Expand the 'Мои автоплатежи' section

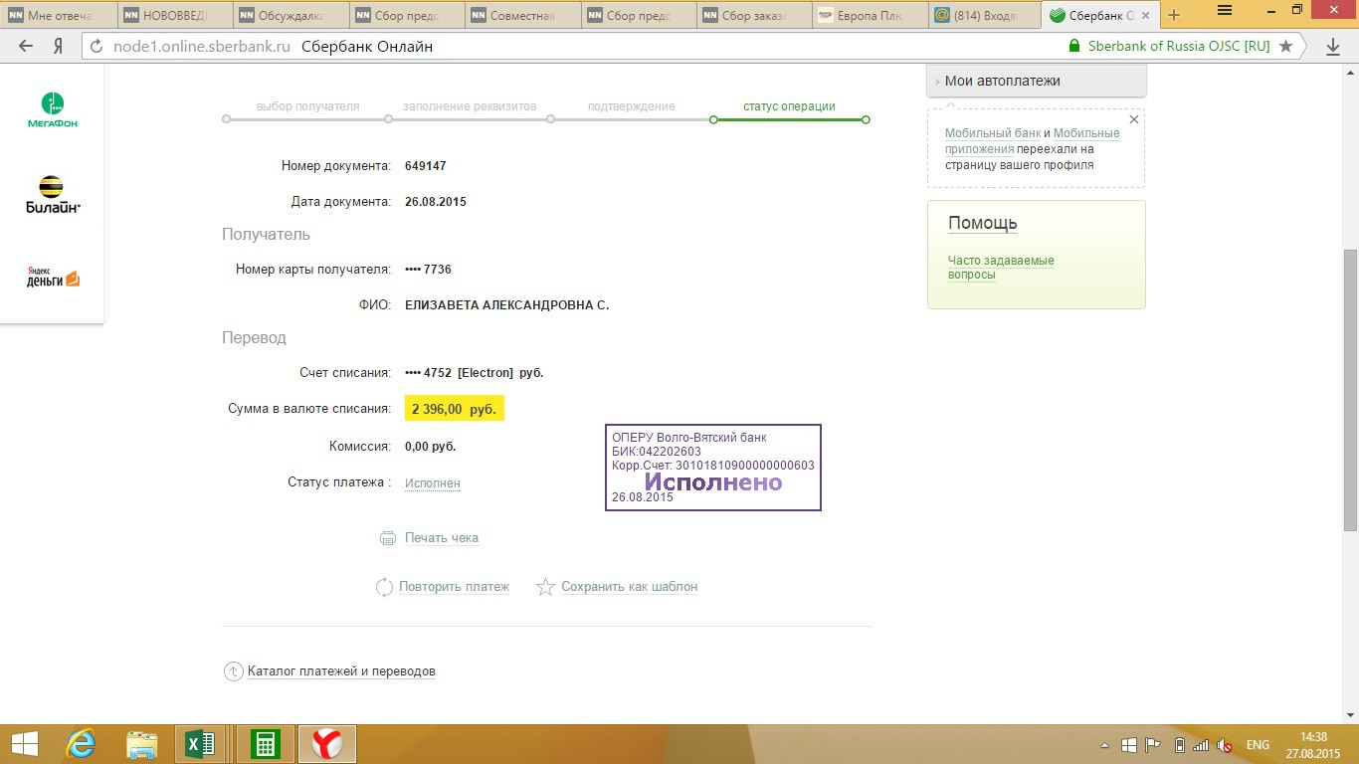pos(1037,81)
